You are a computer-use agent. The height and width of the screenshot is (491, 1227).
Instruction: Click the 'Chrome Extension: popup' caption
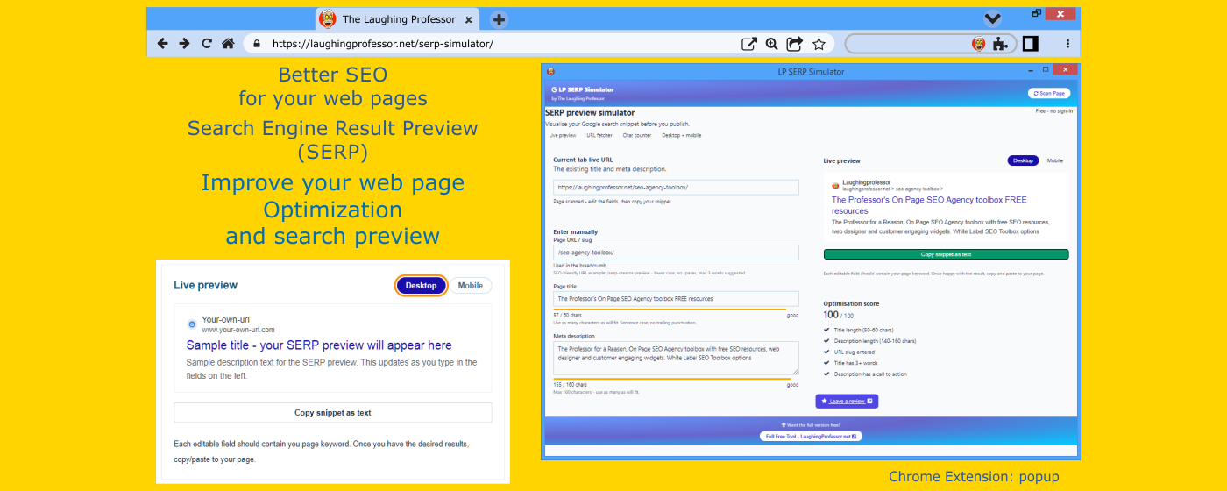tap(974, 477)
